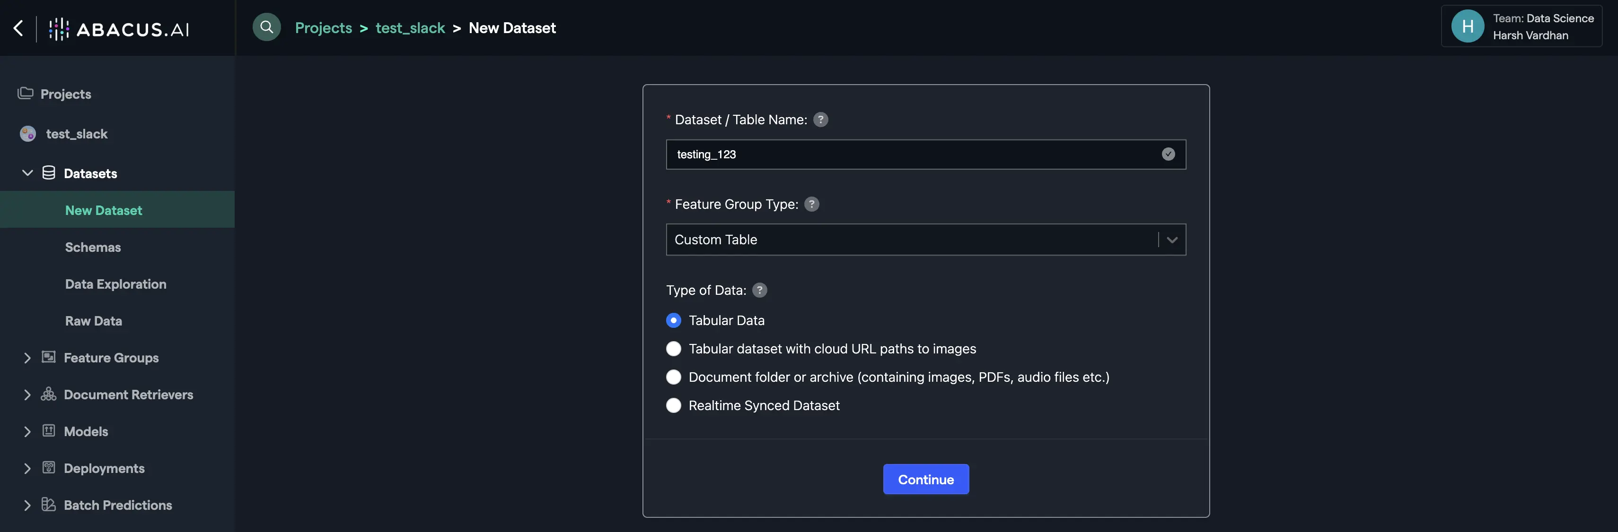Viewport: 1618px width, 532px height.
Task: Click the Deployments icon
Action: tap(48, 468)
